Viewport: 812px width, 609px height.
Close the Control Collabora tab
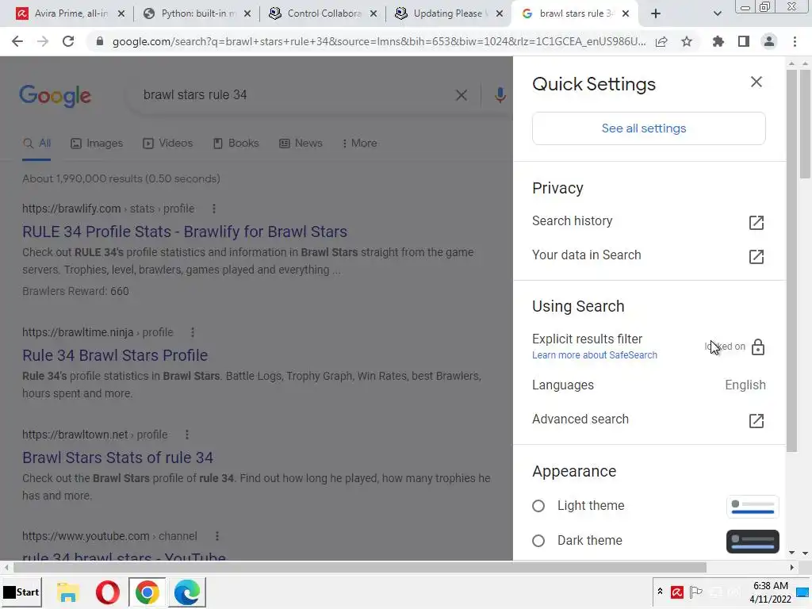tap(373, 14)
